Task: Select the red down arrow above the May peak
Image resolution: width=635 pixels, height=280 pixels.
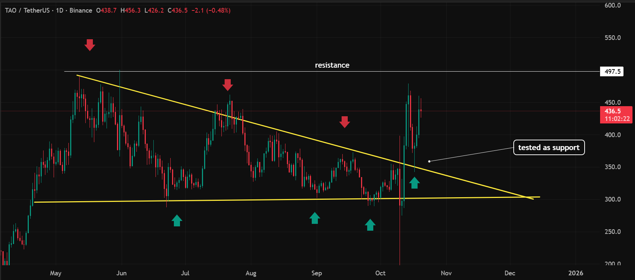Action: pos(90,45)
